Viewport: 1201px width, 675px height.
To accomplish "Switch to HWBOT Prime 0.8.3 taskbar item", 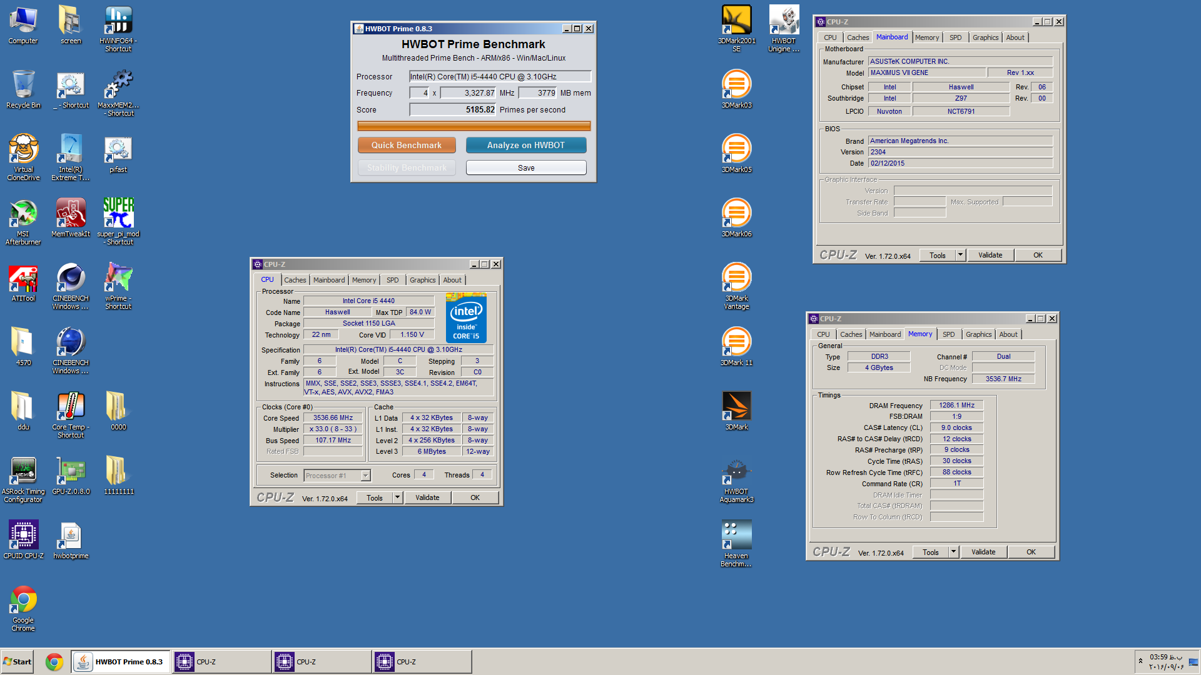I will (121, 662).
